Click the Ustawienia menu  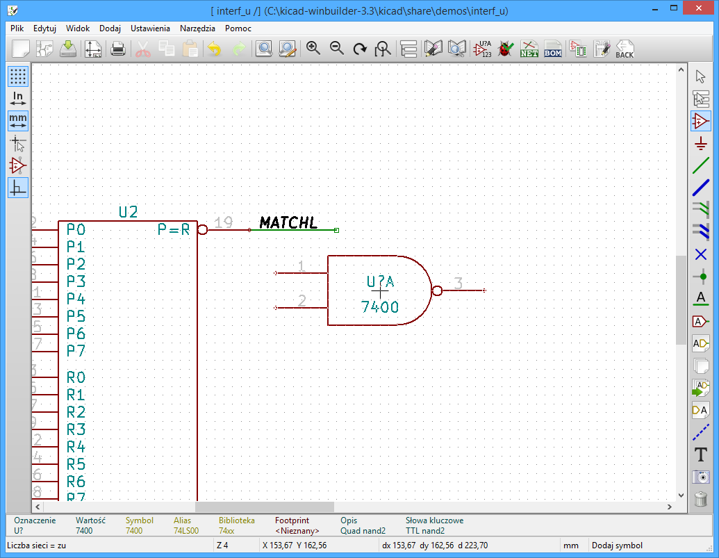point(150,28)
